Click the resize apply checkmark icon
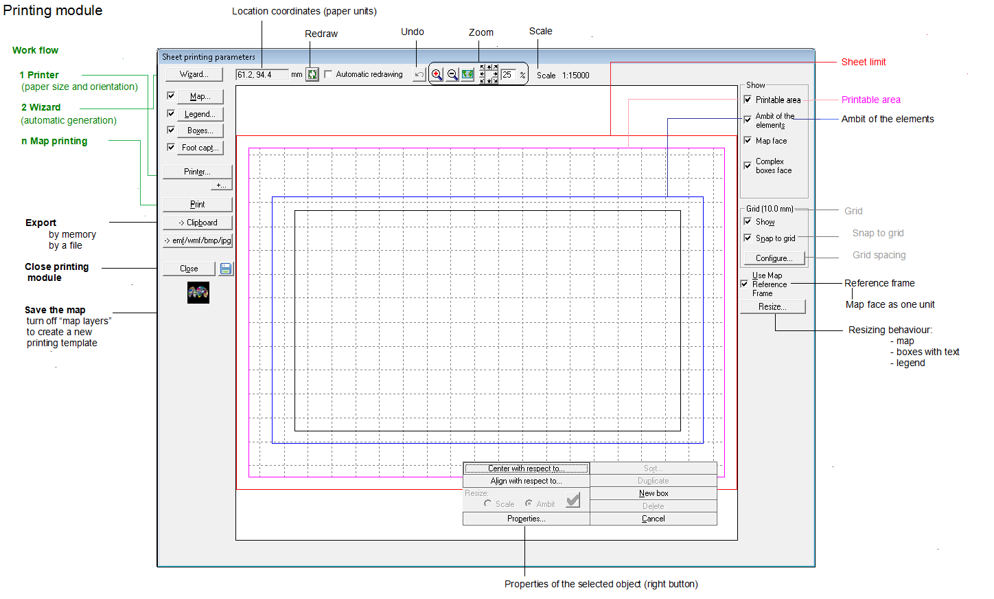Screen dimensions: 994x599 (x=573, y=499)
